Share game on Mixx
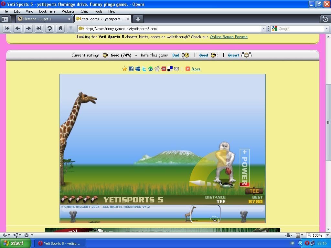This screenshot has width=331, height=248. 164,69
